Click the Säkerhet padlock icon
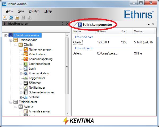Screen dimensions: 159x127 pos(26,83)
